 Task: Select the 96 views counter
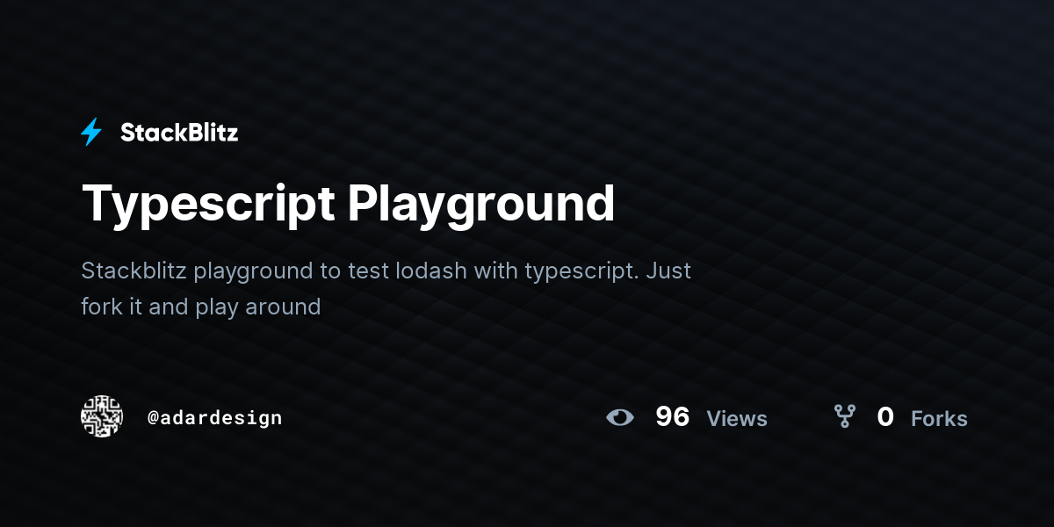(x=672, y=417)
